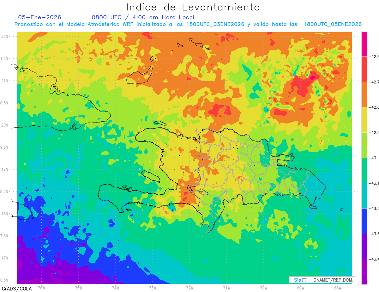Click the red legend swatch below -42.6

point(364,69)
